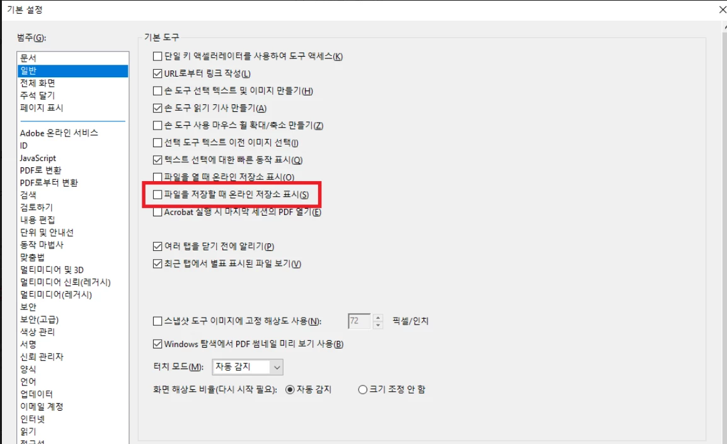Check 스냅샷 도구 고정 해상도 사용 box
The image size is (727, 444).
(157, 321)
